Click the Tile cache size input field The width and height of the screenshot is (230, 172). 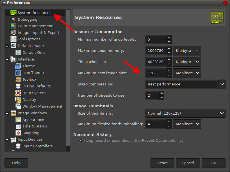155,62
